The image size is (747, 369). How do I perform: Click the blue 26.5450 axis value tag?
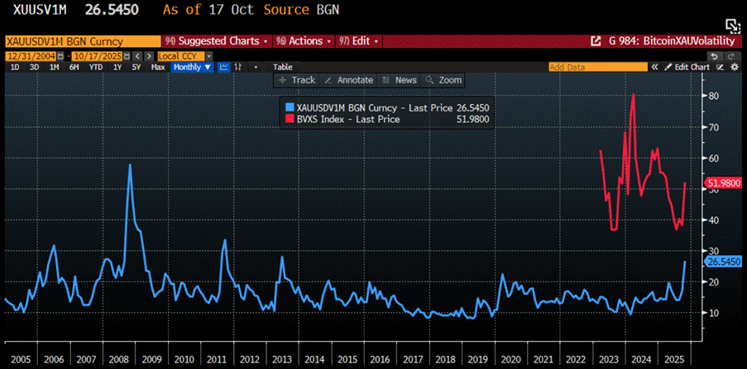pos(723,262)
